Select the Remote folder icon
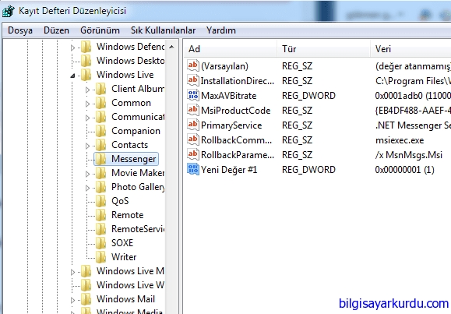This screenshot has height=314, width=451. (101, 215)
